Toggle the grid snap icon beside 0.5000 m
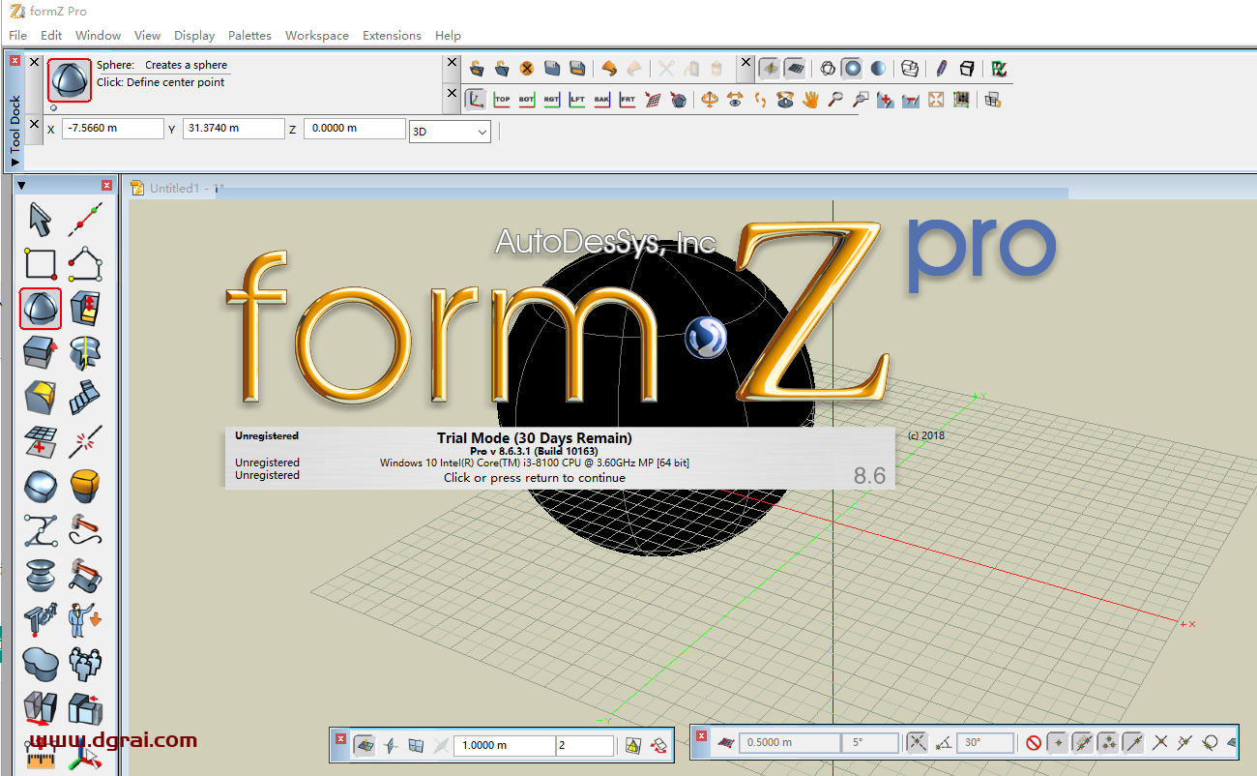The width and height of the screenshot is (1257, 776). [x=726, y=743]
